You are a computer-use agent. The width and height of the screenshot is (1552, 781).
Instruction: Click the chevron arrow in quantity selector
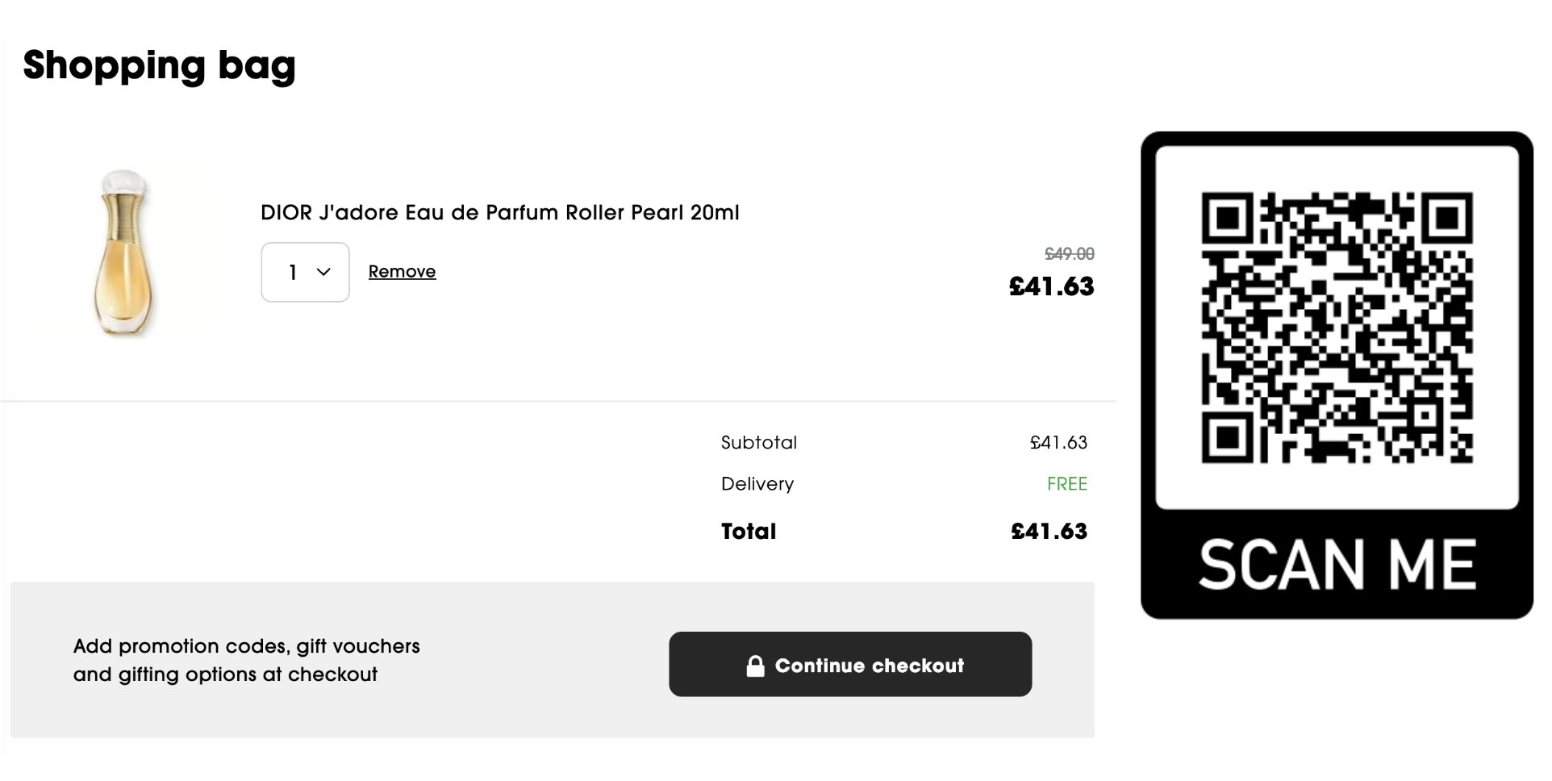coord(323,272)
